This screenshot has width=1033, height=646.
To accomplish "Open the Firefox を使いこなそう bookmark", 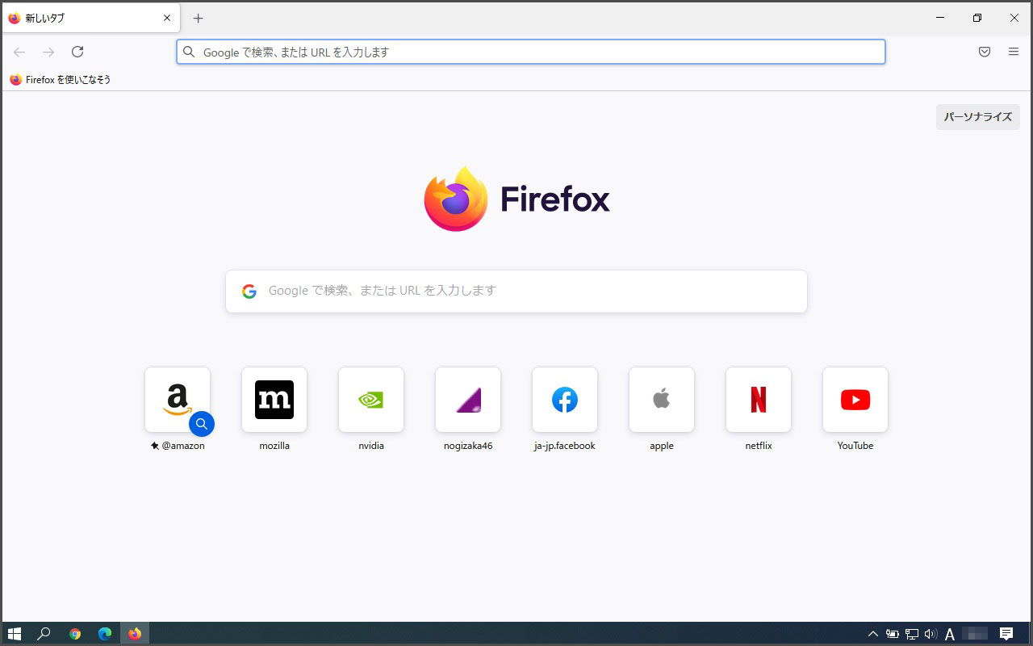I will (x=61, y=80).
